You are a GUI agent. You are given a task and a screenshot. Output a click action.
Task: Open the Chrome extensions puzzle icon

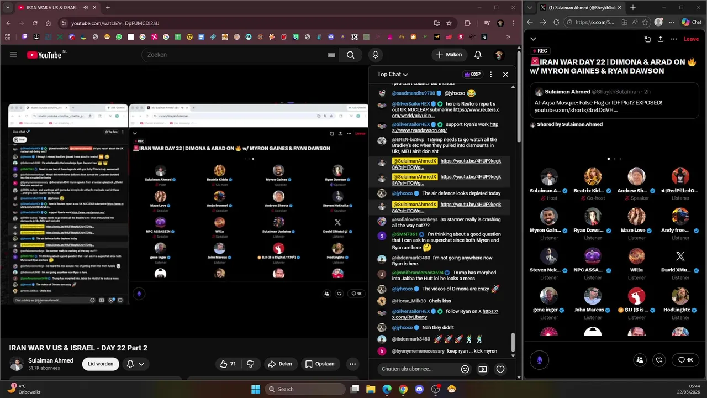(x=468, y=23)
